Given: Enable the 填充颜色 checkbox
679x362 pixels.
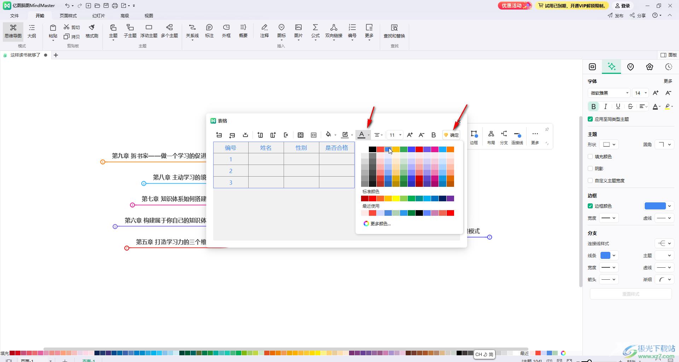Looking at the screenshot, I should 590,156.
